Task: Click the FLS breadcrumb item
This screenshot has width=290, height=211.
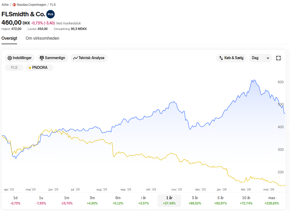Action: coord(53,5)
